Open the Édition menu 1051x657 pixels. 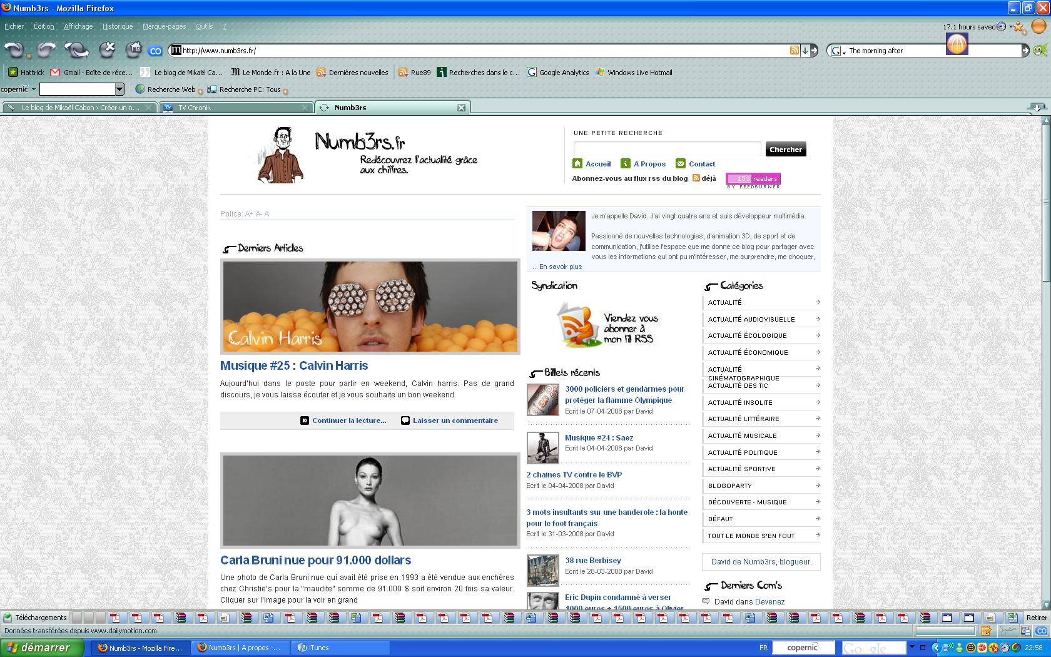pos(44,26)
